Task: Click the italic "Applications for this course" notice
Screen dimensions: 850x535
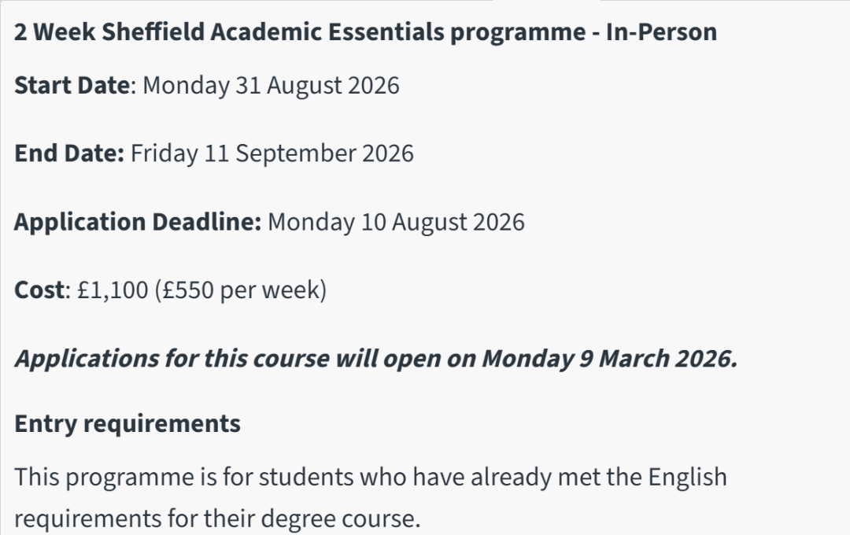Action: pos(172,359)
